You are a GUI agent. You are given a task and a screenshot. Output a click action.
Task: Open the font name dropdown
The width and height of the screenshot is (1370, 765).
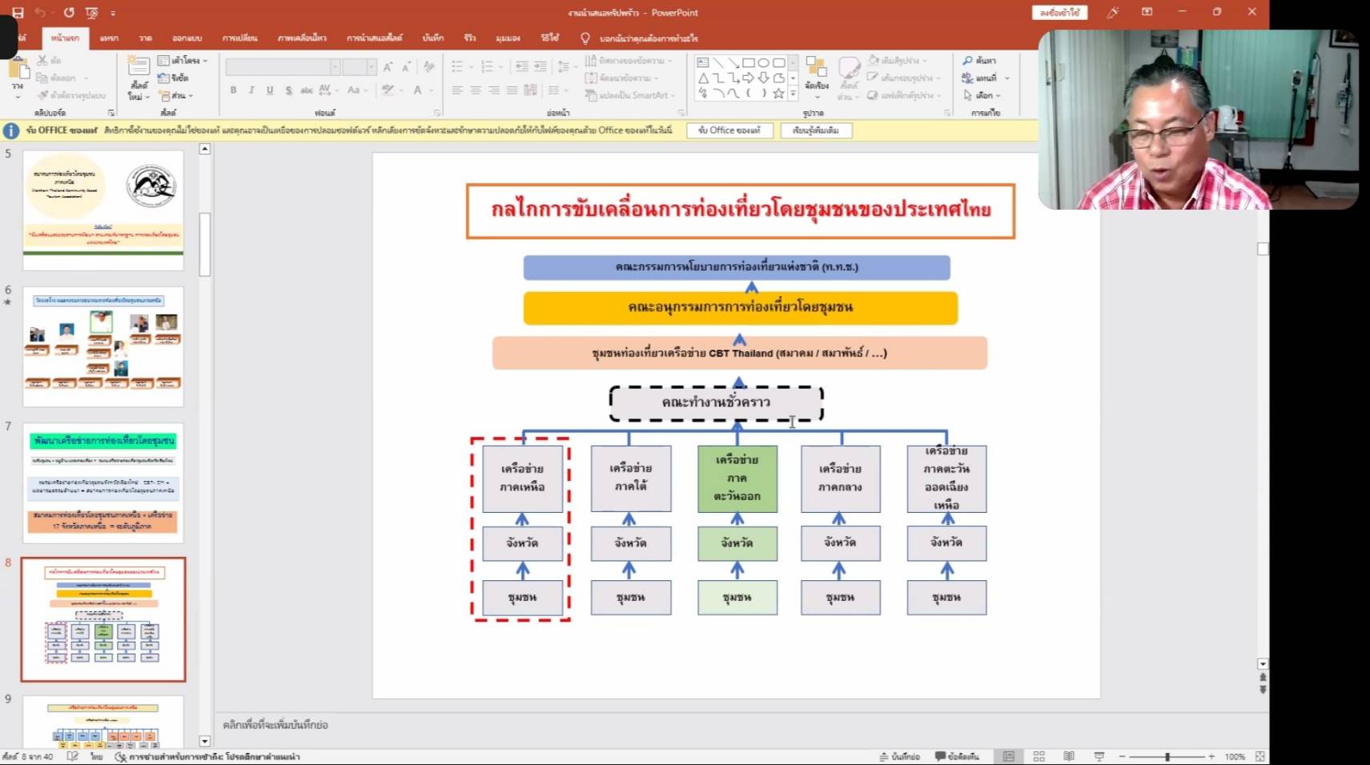click(x=335, y=67)
